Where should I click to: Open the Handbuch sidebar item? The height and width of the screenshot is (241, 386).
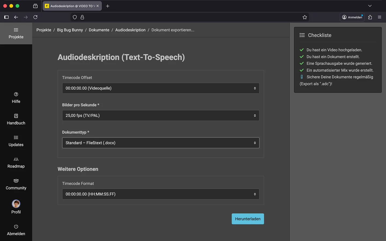pos(16,119)
